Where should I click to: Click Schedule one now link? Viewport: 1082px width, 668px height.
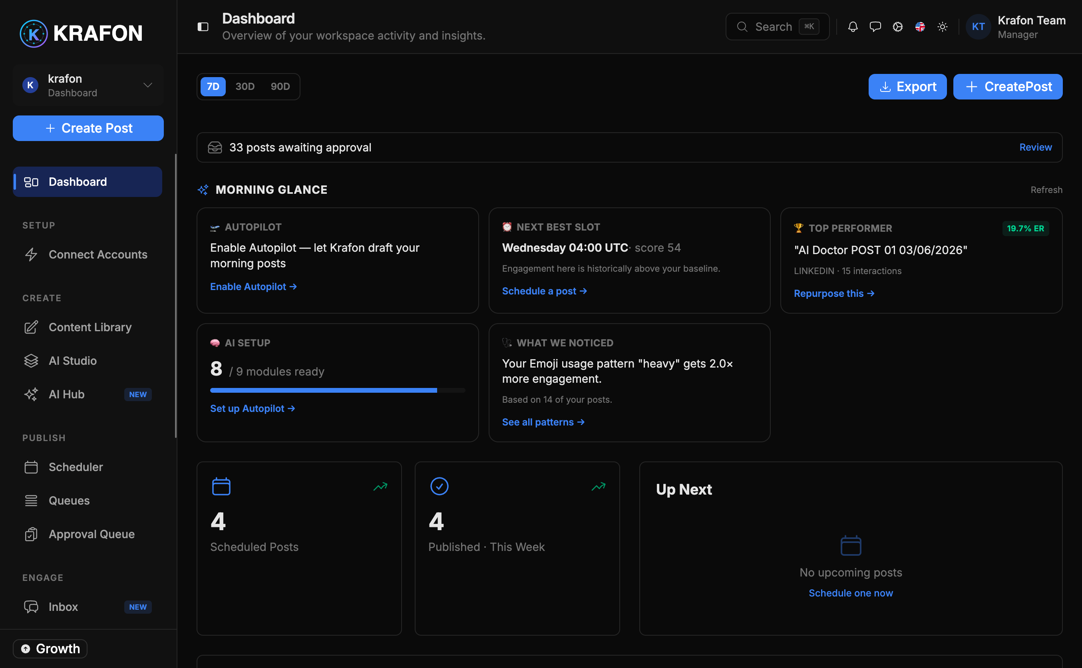[x=851, y=593]
